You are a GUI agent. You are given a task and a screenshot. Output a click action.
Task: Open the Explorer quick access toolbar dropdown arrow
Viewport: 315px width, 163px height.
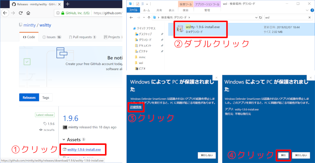point(147,4)
